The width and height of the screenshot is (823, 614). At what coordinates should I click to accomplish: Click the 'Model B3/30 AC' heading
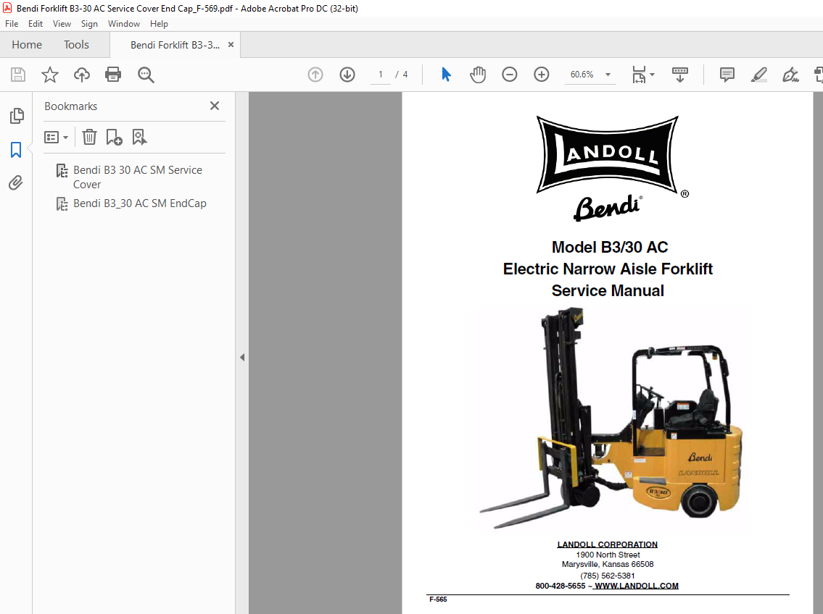(609, 247)
